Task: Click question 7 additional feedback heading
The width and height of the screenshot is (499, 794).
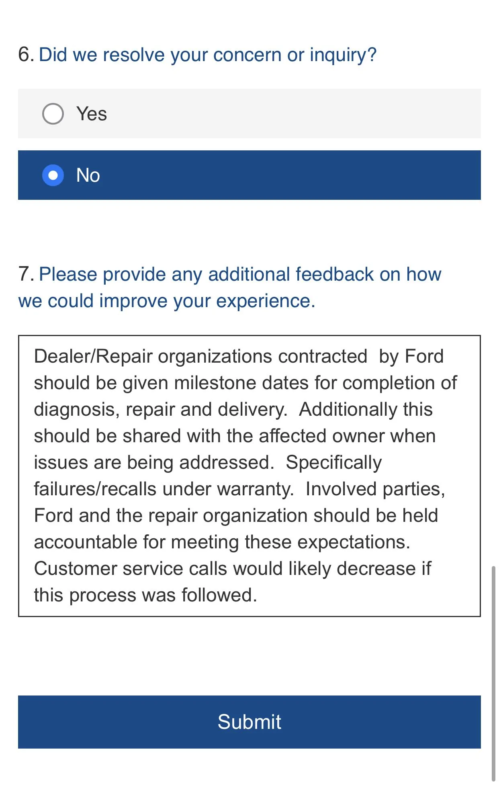Action: pyautogui.click(x=230, y=287)
